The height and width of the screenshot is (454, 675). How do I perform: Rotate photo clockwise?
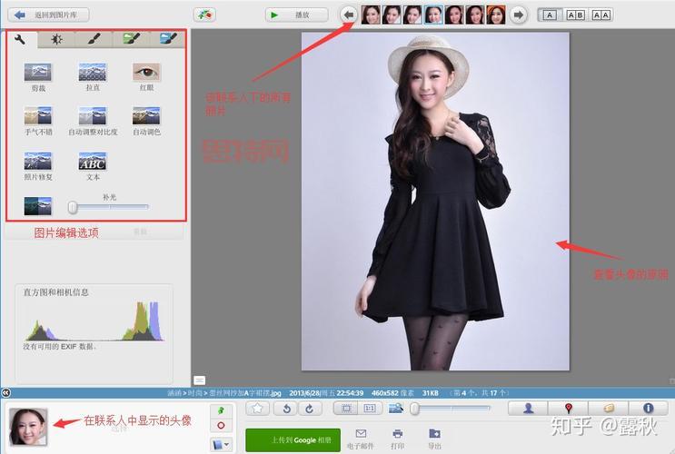pos(310,408)
